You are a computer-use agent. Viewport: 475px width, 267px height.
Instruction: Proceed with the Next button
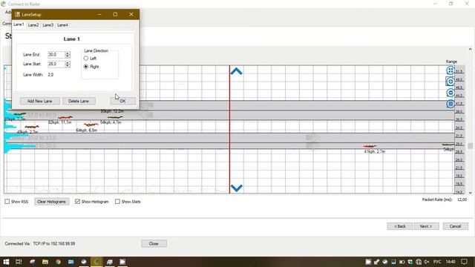(x=426, y=226)
